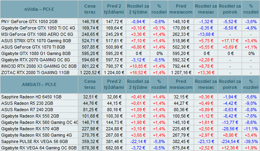This screenshot has width=260, height=151.
Task: Click INNO3D RTX 2080 X3 GAMING OC 8GB name
Action: click(x=39, y=66)
